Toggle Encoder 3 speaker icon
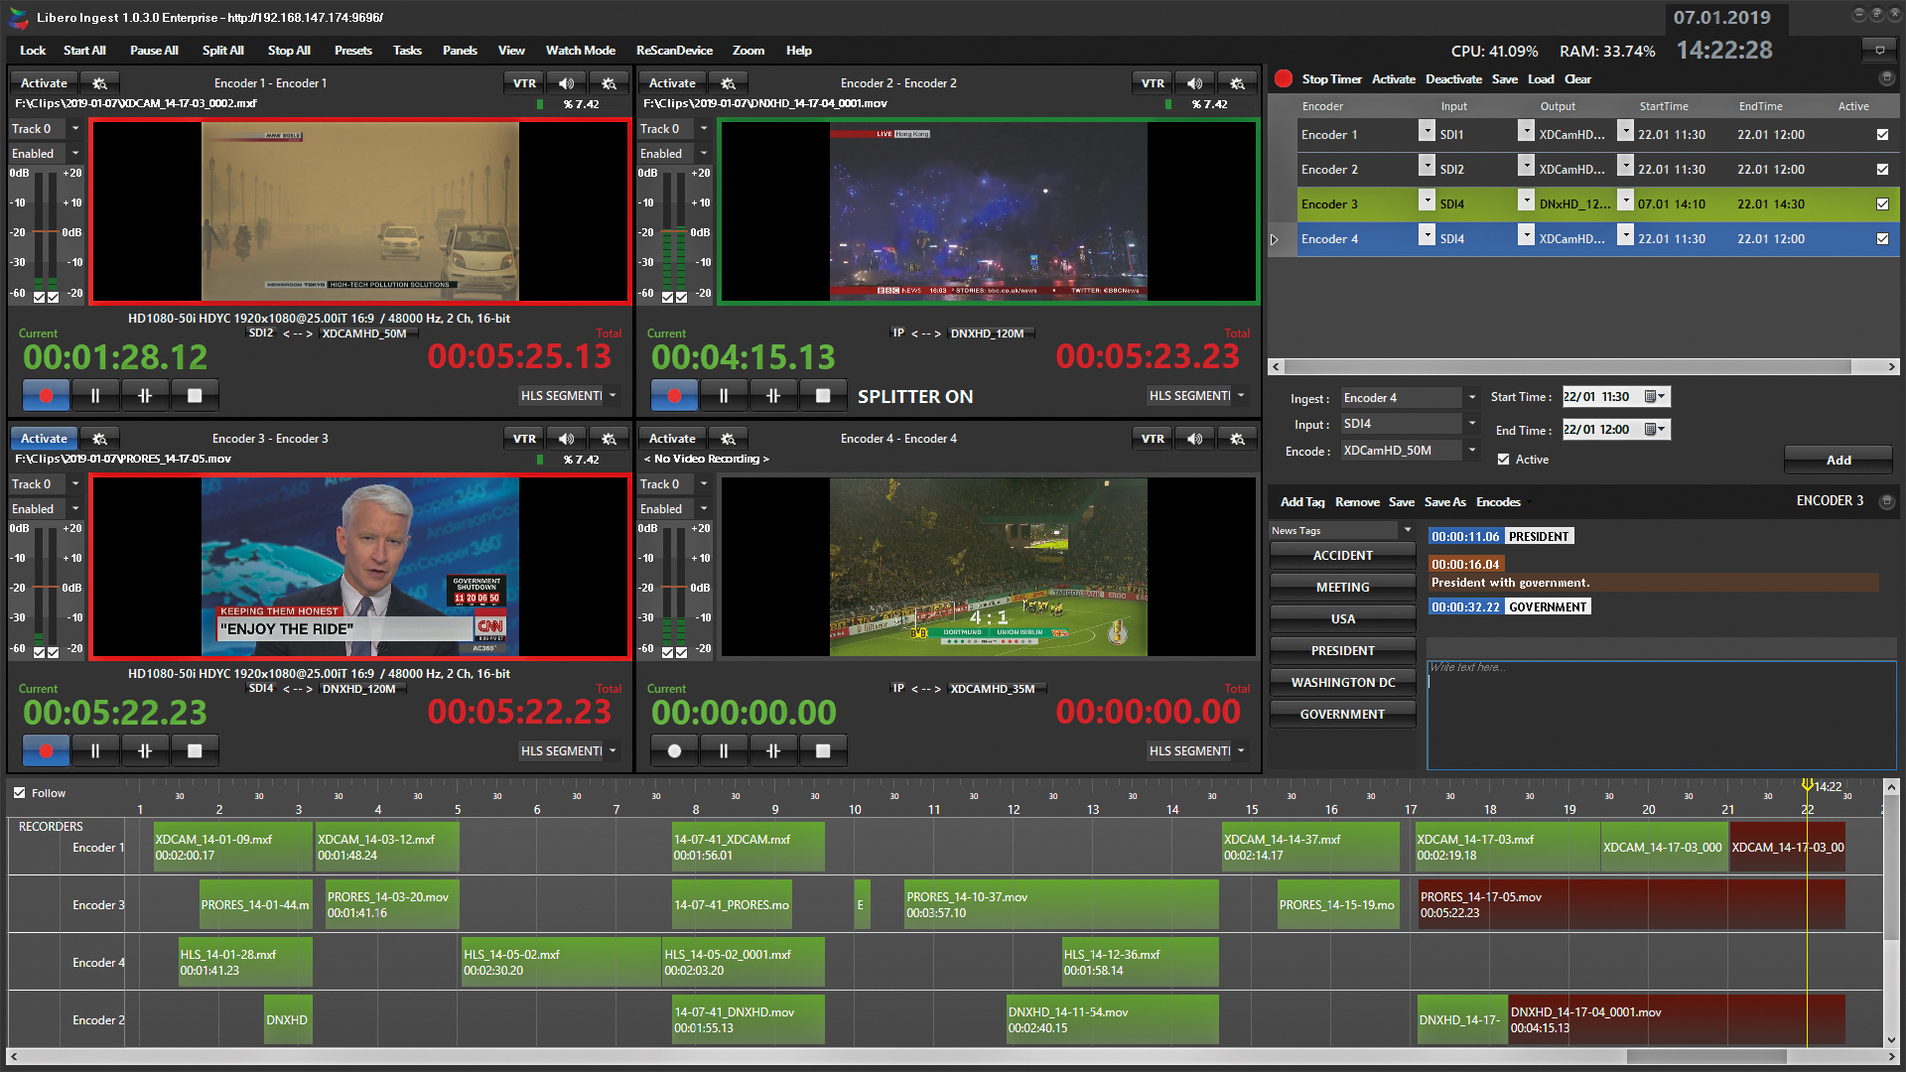The height and width of the screenshot is (1072, 1906). tap(567, 439)
